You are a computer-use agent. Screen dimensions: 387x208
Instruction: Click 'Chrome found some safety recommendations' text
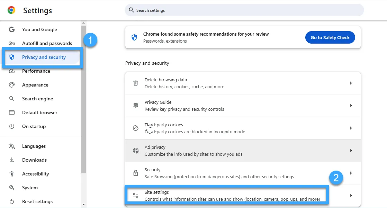(206, 34)
